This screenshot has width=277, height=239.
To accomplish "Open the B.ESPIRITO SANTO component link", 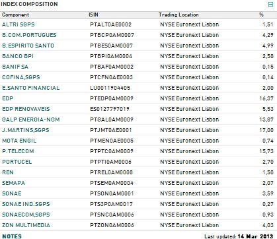I will click(28, 46).
